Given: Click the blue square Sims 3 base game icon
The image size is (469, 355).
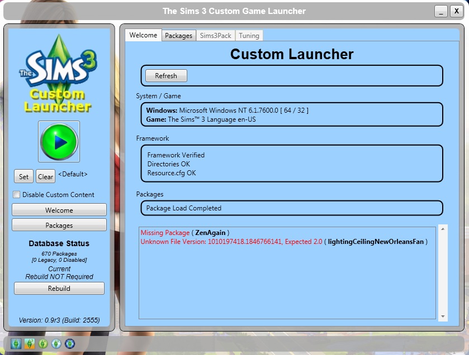Looking at the screenshot, I should [16, 344].
